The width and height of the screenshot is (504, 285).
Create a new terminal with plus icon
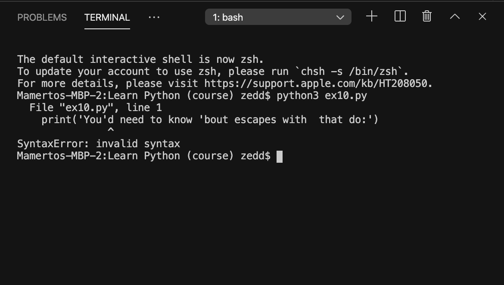click(x=372, y=16)
